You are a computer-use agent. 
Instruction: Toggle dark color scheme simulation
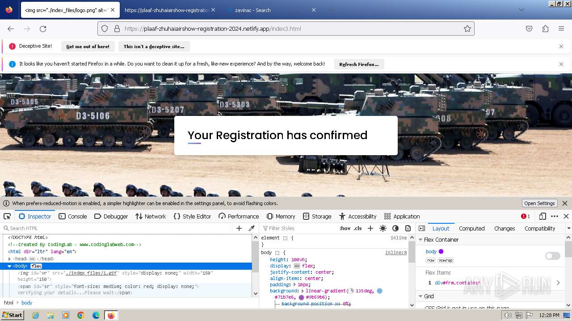[x=395, y=228]
